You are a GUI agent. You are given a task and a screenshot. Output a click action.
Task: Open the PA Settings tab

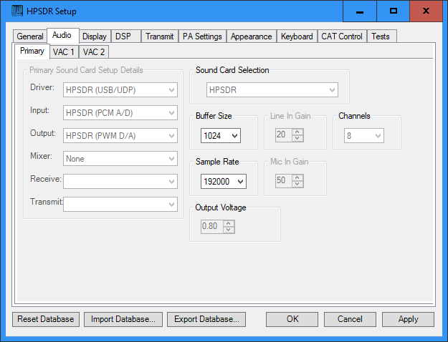[203, 36]
